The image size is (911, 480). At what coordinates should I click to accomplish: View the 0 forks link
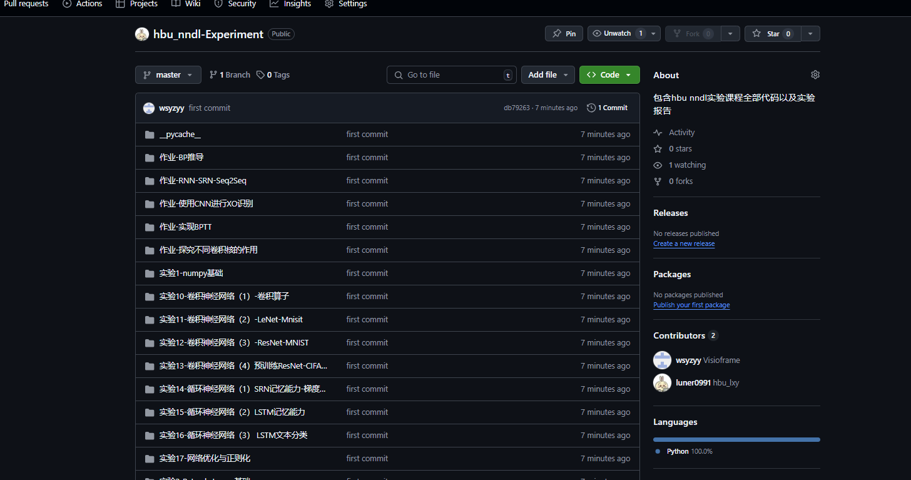674,181
